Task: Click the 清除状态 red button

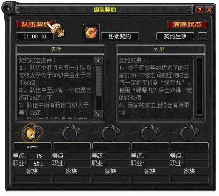Action: [x=187, y=25]
